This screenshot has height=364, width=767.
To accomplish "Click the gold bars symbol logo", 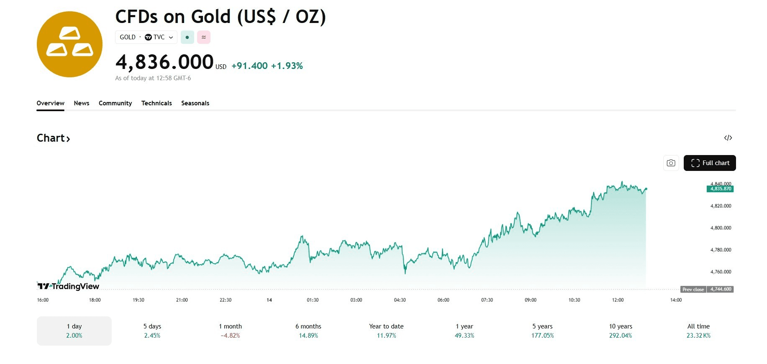I will [x=69, y=44].
